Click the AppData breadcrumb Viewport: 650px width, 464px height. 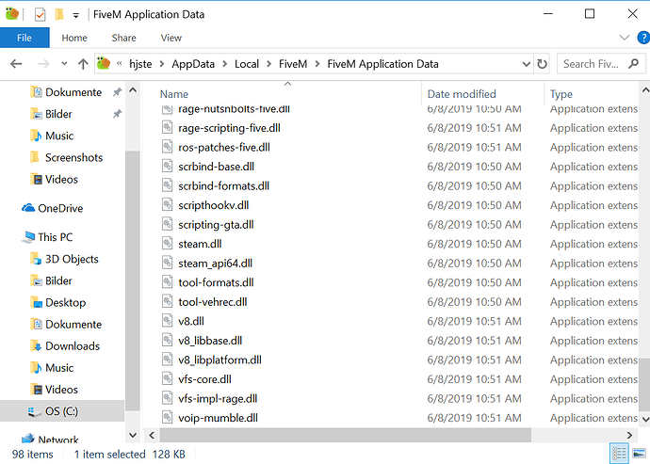pyautogui.click(x=193, y=64)
